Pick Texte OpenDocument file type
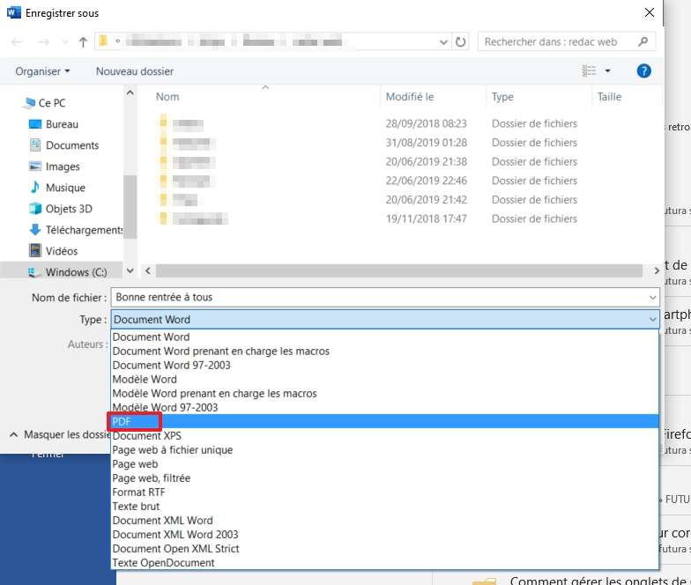The image size is (691, 585). click(163, 562)
